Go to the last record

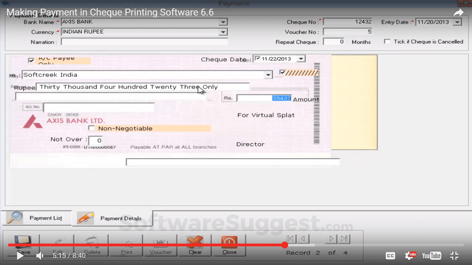point(344,238)
